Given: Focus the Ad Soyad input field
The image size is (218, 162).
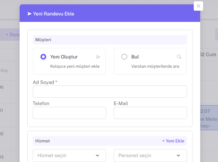Looking at the screenshot, I should [110, 91].
